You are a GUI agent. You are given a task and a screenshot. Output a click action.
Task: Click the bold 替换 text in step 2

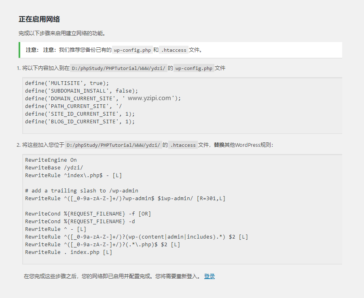(x=220, y=145)
